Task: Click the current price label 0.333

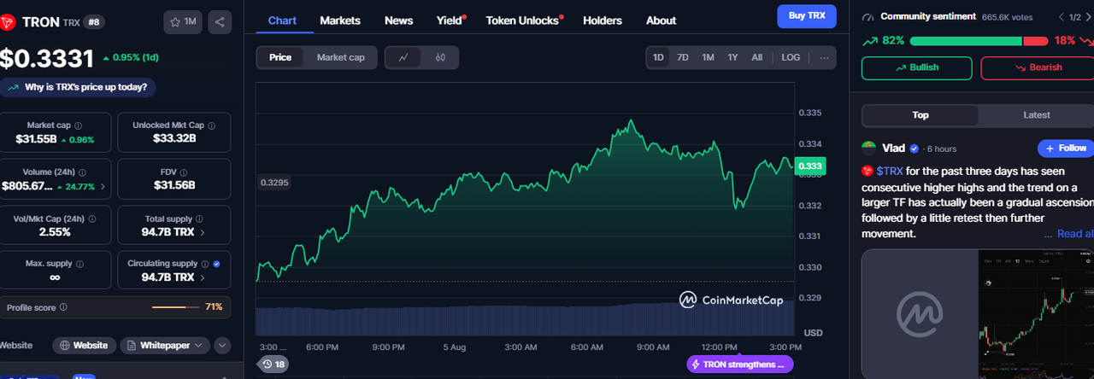Action: (x=810, y=166)
